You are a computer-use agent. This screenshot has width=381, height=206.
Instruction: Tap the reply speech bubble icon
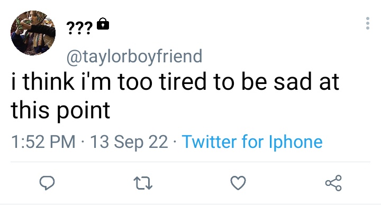pos(47,183)
